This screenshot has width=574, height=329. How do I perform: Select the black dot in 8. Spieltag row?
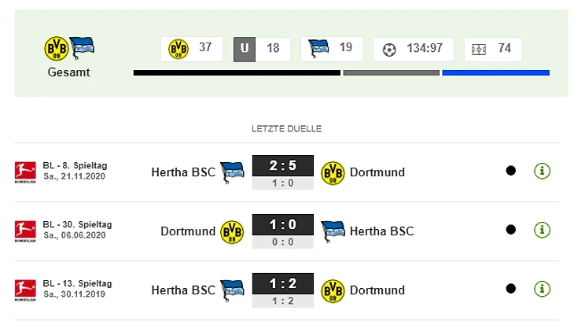pos(510,171)
